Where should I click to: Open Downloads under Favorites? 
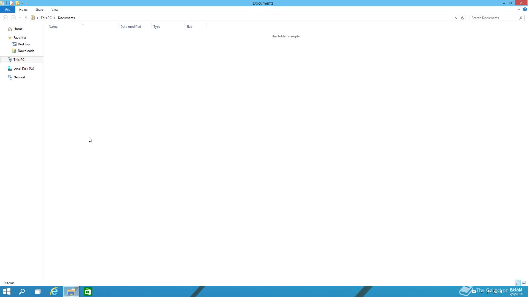pyautogui.click(x=26, y=51)
